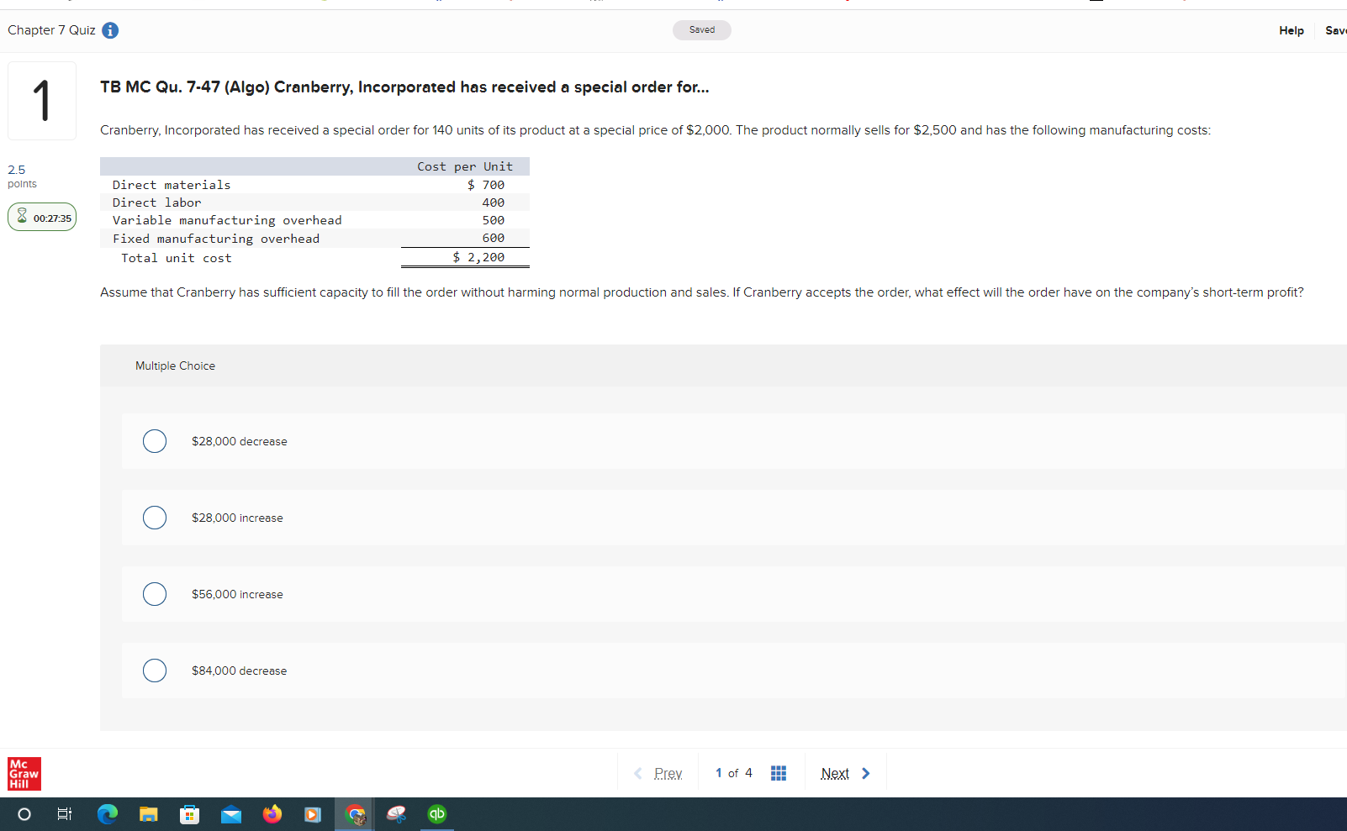Click the Next chevron arrow

866,773
